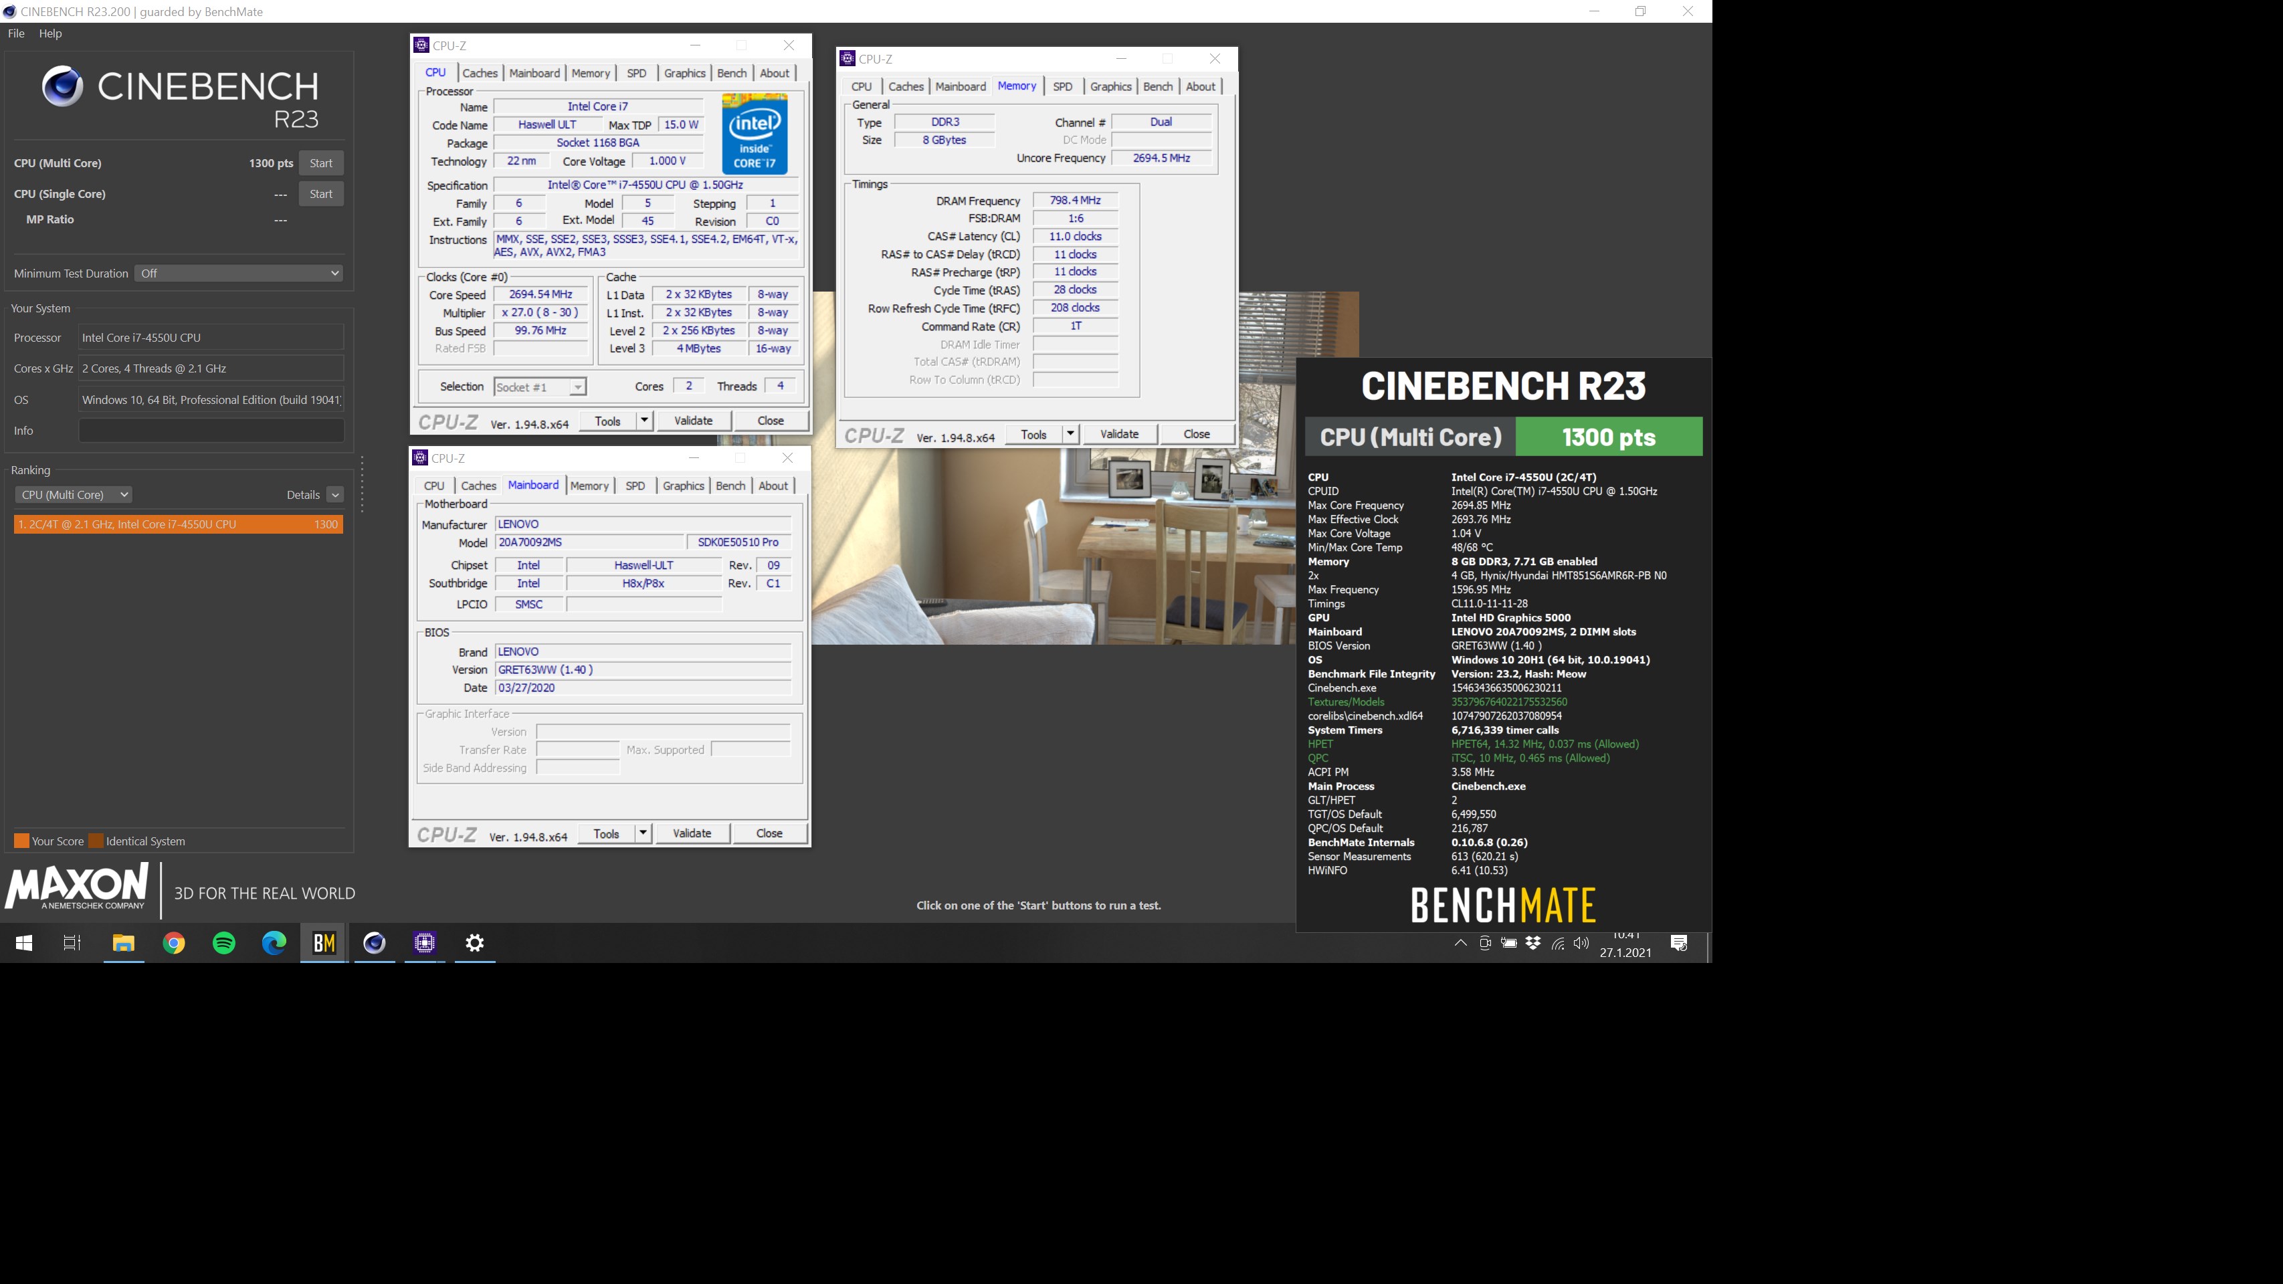Click the Info input field in Cinebench
The width and height of the screenshot is (2283, 1284).
[x=211, y=430]
